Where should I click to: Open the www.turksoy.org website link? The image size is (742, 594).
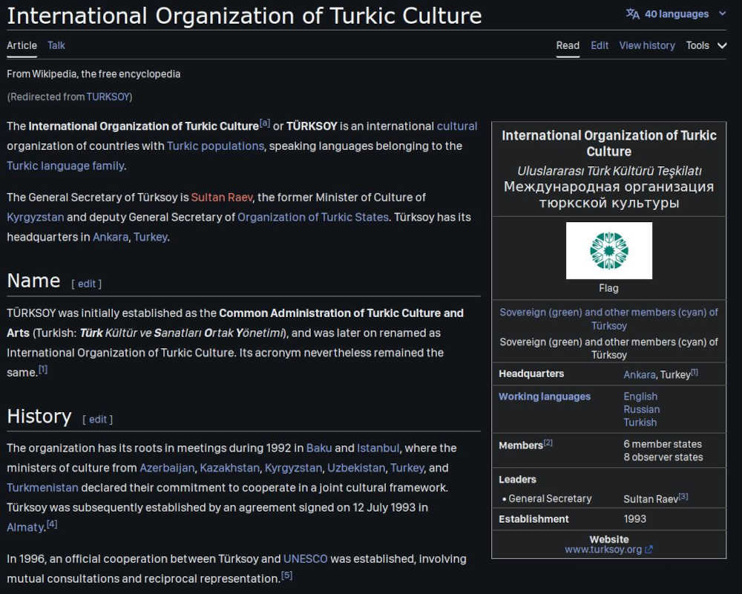(x=603, y=549)
